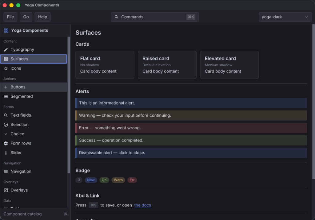Viewport: 315px width, 220px height.
Task: Dismiss the Dismissable alert by clicking it
Action: click(x=191, y=153)
